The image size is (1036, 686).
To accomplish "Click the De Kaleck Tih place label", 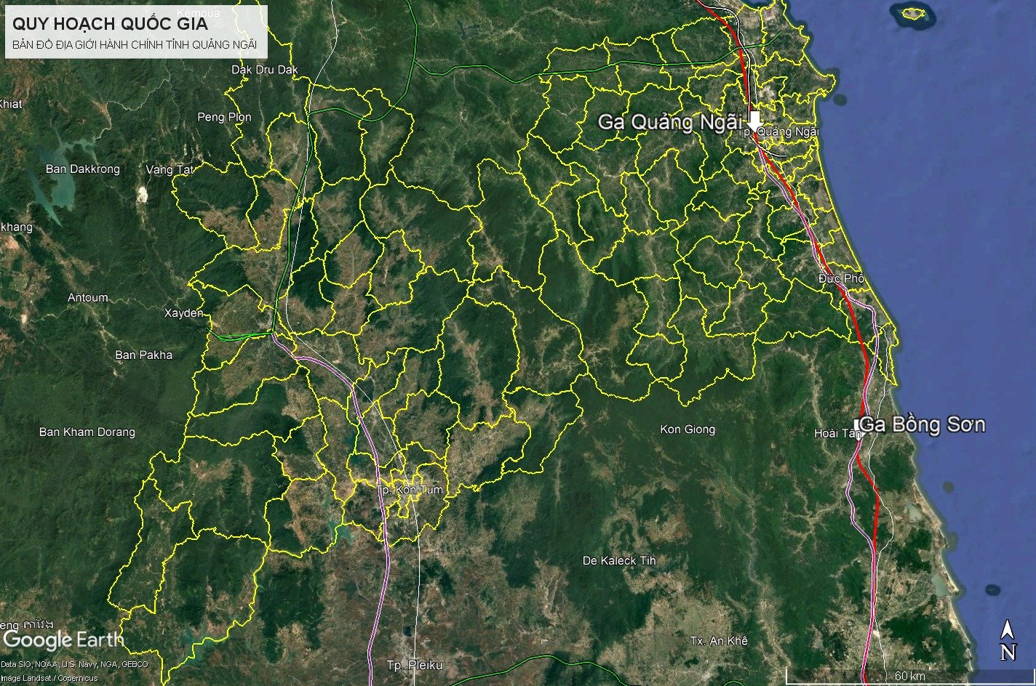I will click(619, 561).
